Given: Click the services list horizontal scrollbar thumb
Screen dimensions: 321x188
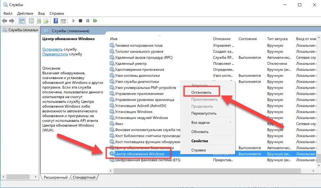Looking at the screenshot, I should pos(207,171).
